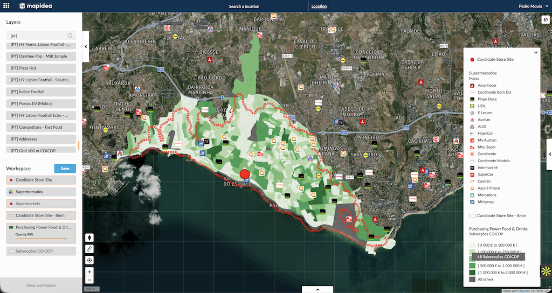The width and height of the screenshot is (552, 293).
Task: Save the workspace
Action: click(x=65, y=169)
